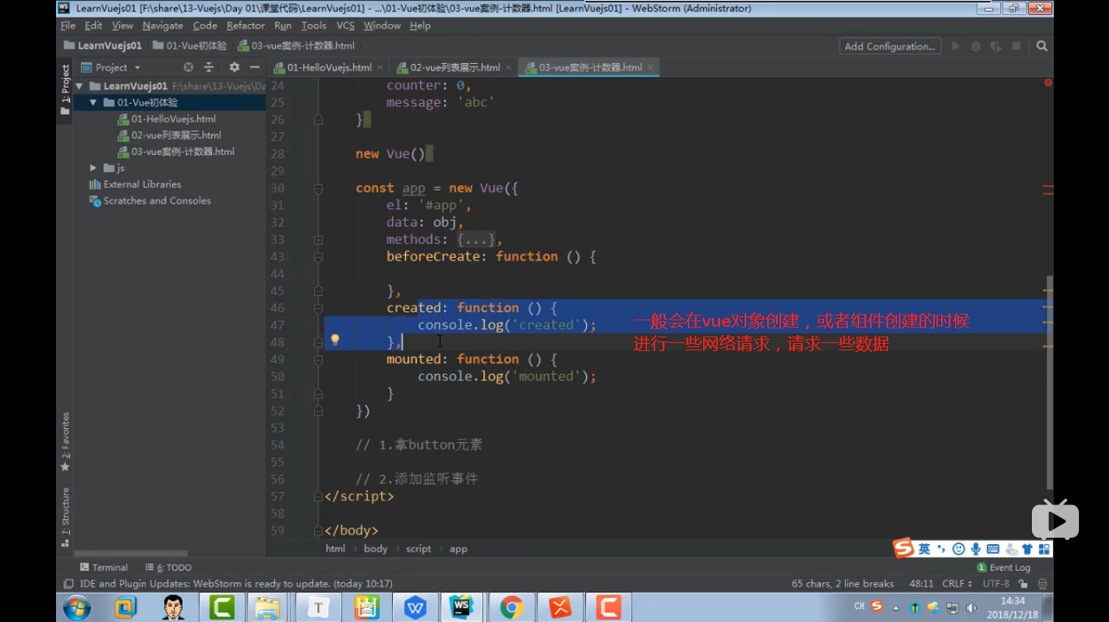Click the video play overlay button
Viewport: 1109px width, 622px height.
pos(1055,520)
